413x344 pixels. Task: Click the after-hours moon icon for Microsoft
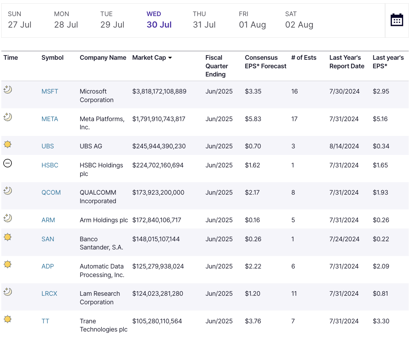coord(8,90)
